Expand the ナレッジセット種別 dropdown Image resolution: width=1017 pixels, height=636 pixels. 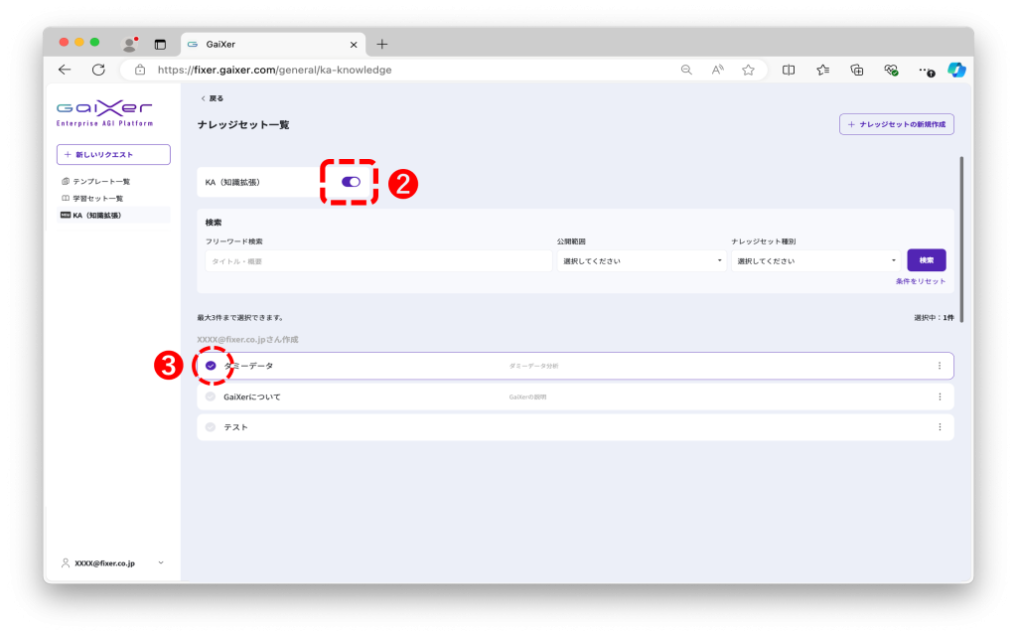point(815,261)
